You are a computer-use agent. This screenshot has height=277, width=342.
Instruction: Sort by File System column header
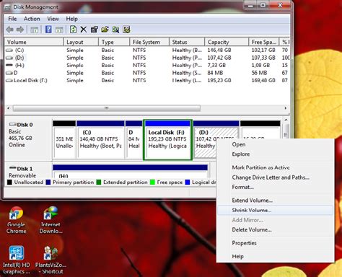click(149, 42)
